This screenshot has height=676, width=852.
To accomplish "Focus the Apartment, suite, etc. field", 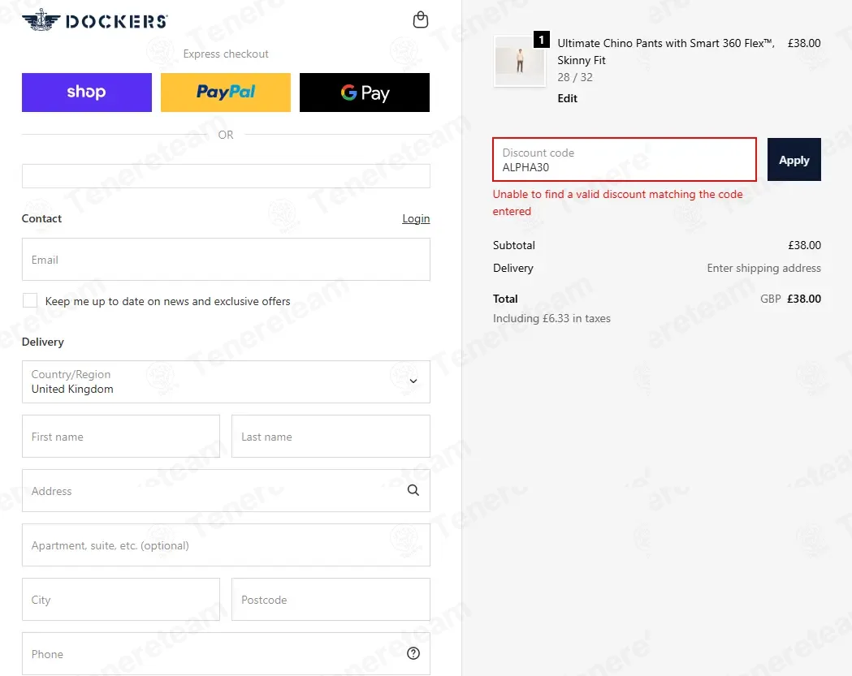I will [x=226, y=545].
